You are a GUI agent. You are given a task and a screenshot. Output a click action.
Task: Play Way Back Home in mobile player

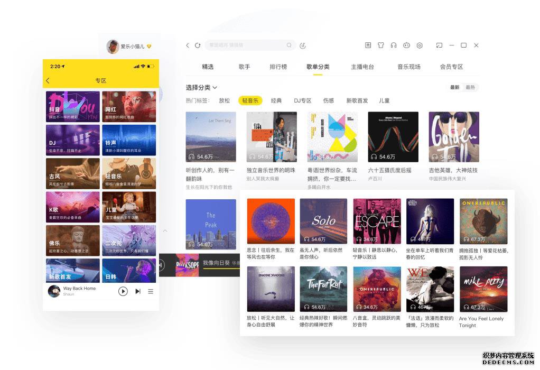point(123,291)
